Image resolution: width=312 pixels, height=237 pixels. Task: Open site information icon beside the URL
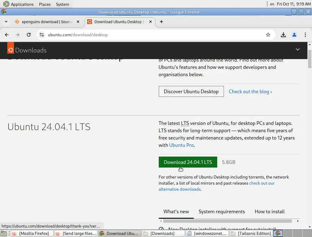click(x=41, y=35)
